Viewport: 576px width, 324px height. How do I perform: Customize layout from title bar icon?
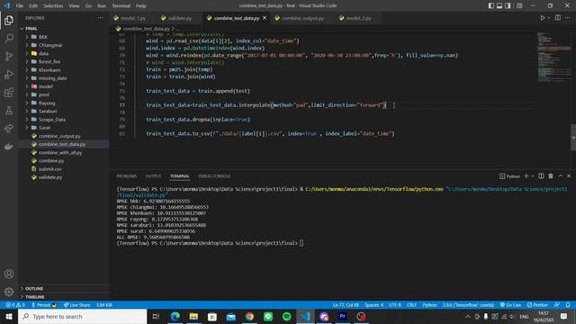[x=519, y=5]
